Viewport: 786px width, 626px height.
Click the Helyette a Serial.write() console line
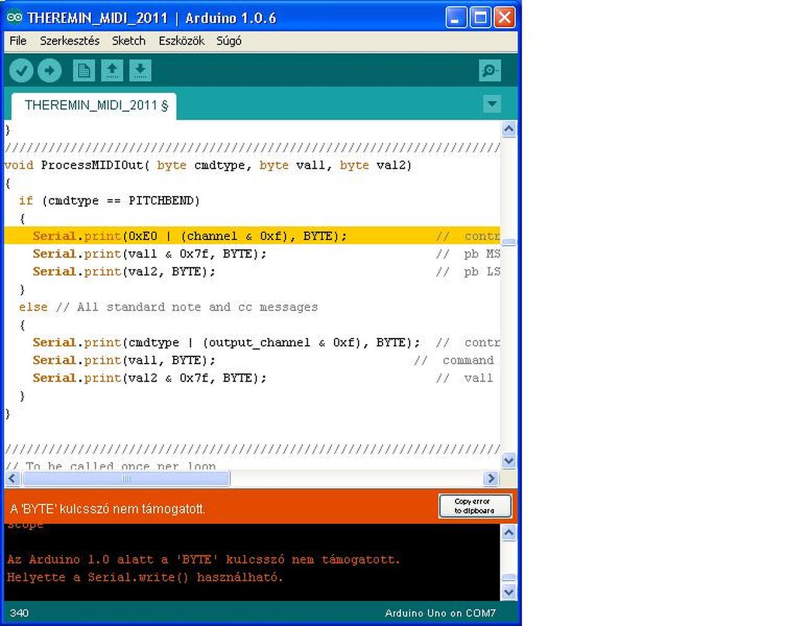145,577
